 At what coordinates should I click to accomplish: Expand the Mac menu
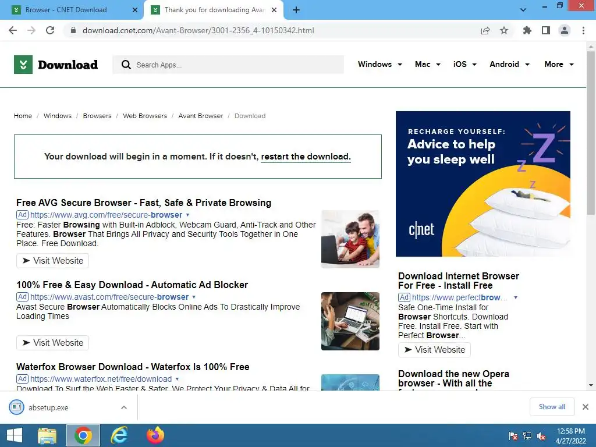tap(428, 64)
